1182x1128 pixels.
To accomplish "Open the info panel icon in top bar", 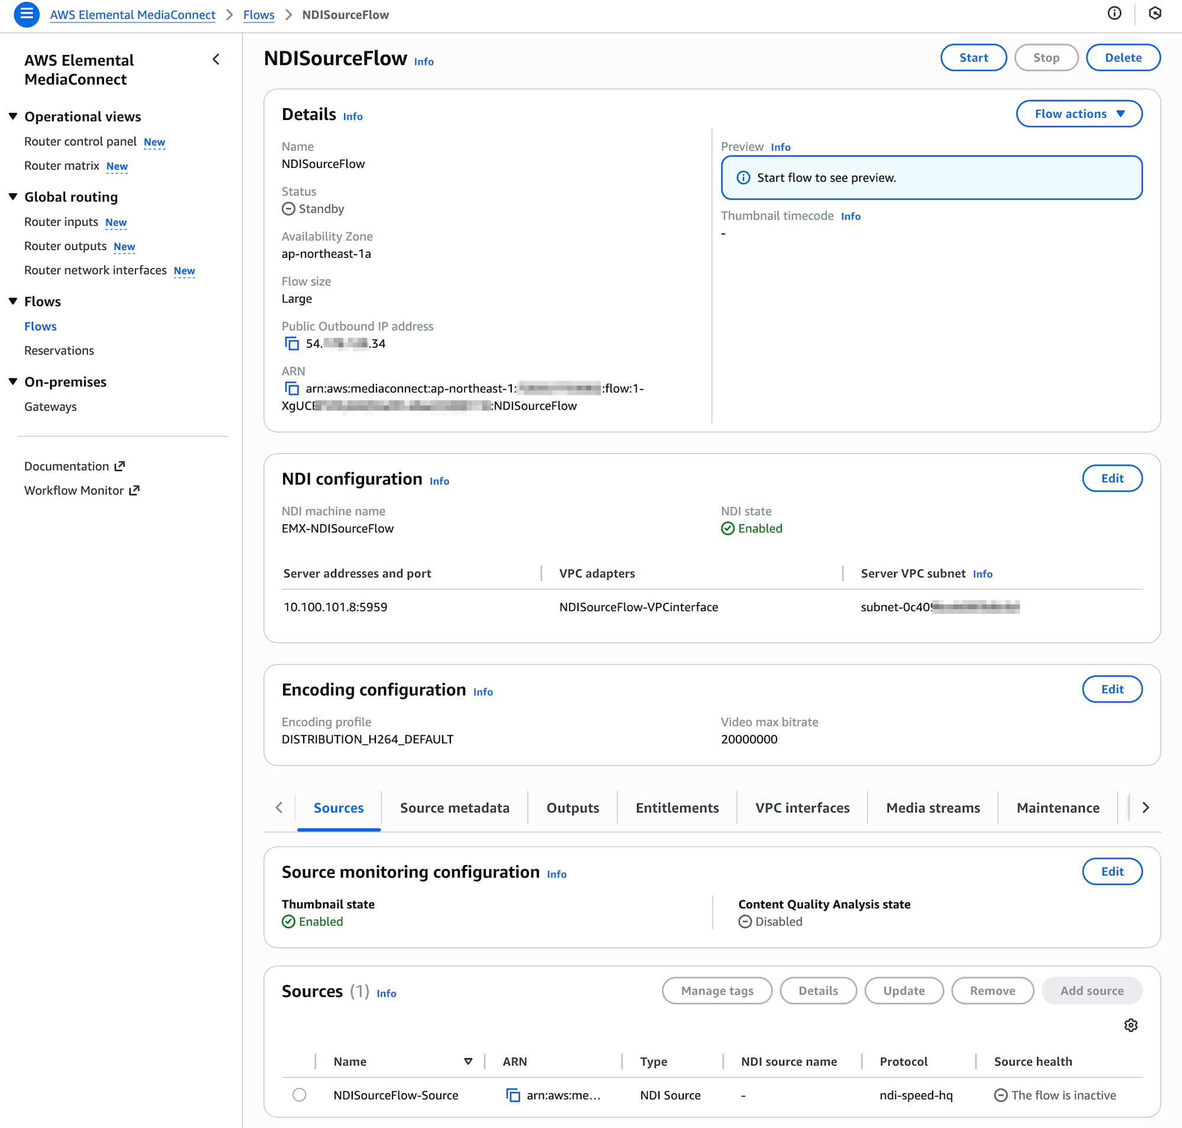I will click(x=1114, y=14).
